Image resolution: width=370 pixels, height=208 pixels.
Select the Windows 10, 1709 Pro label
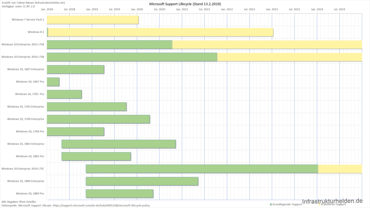[x=30, y=131]
